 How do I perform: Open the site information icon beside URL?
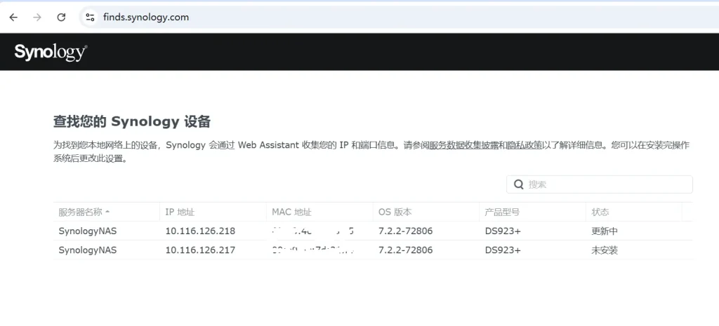click(x=90, y=17)
